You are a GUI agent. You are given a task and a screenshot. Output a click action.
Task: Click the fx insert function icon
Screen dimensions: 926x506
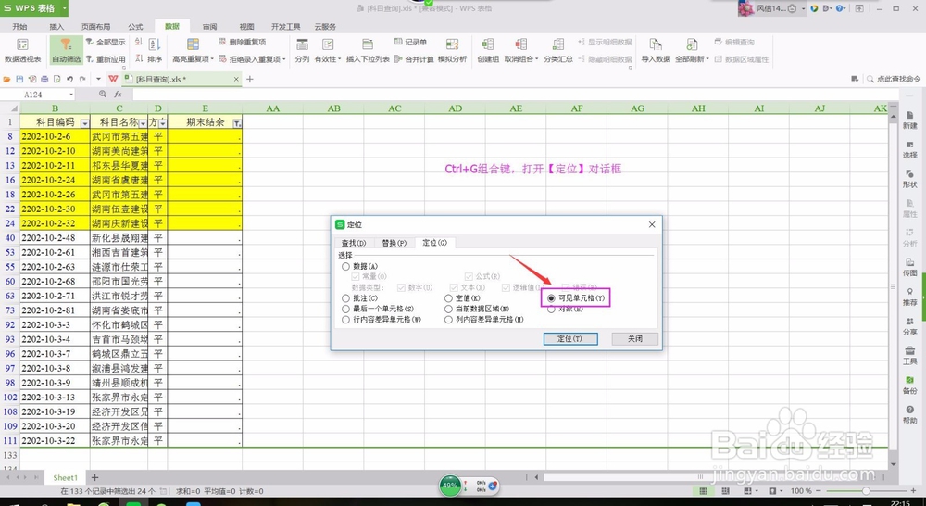pyautogui.click(x=118, y=95)
